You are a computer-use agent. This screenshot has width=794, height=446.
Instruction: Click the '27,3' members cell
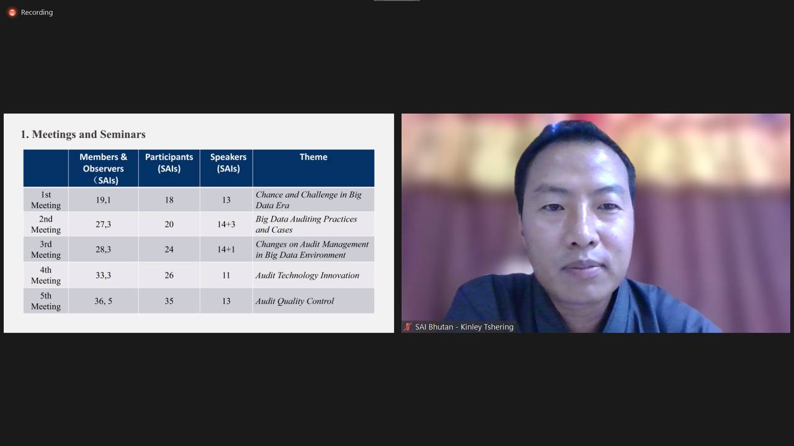click(x=103, y=224)
